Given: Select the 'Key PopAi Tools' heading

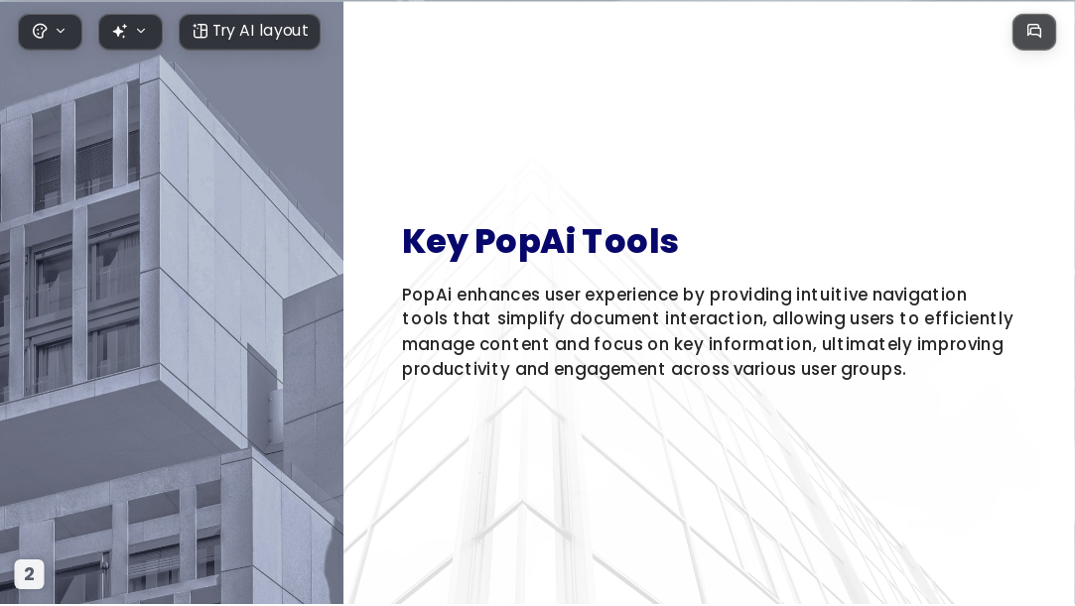Looking at the screenshot, I should (x=540, y=242).
